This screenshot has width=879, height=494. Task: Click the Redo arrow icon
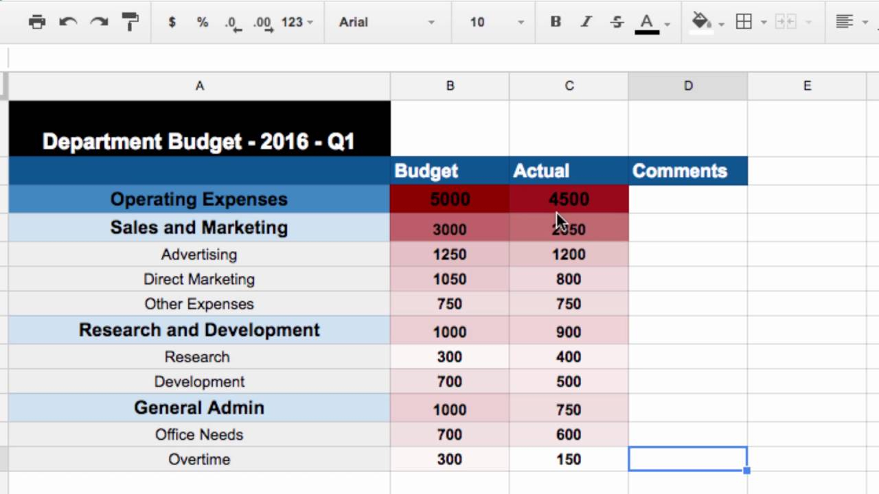[99, 22]
